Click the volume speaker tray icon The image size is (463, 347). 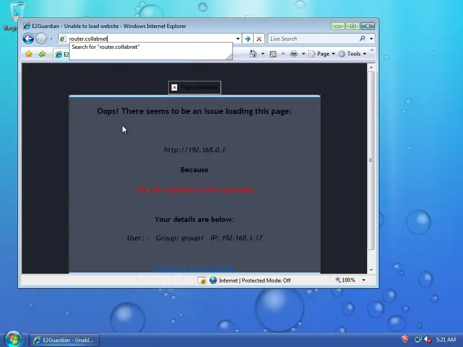click(x=427, y=340)
